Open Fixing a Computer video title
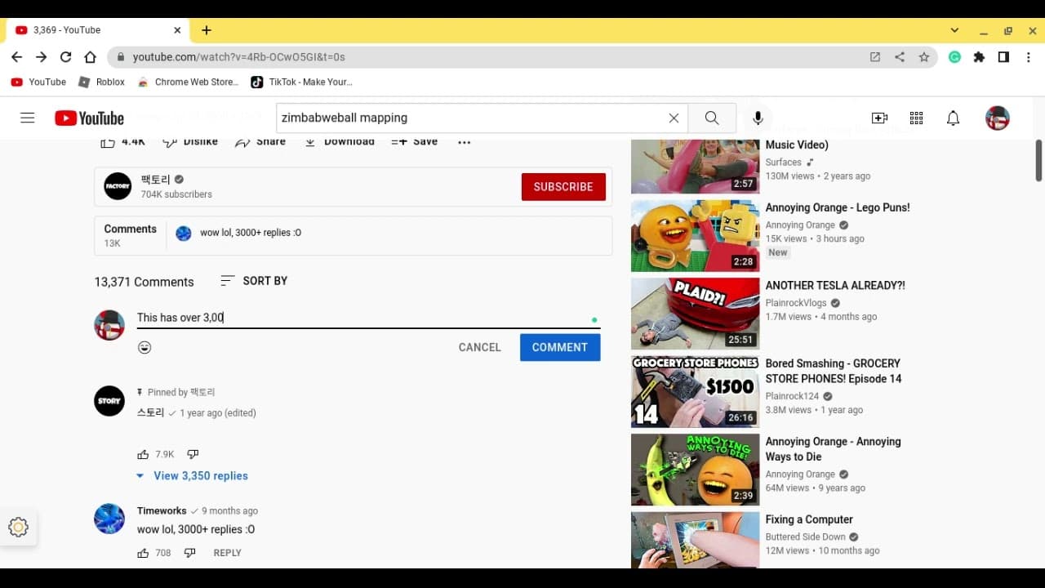The width and height of the screenshot is (1045, 588). pyautogui.click(x=809, y=519)
